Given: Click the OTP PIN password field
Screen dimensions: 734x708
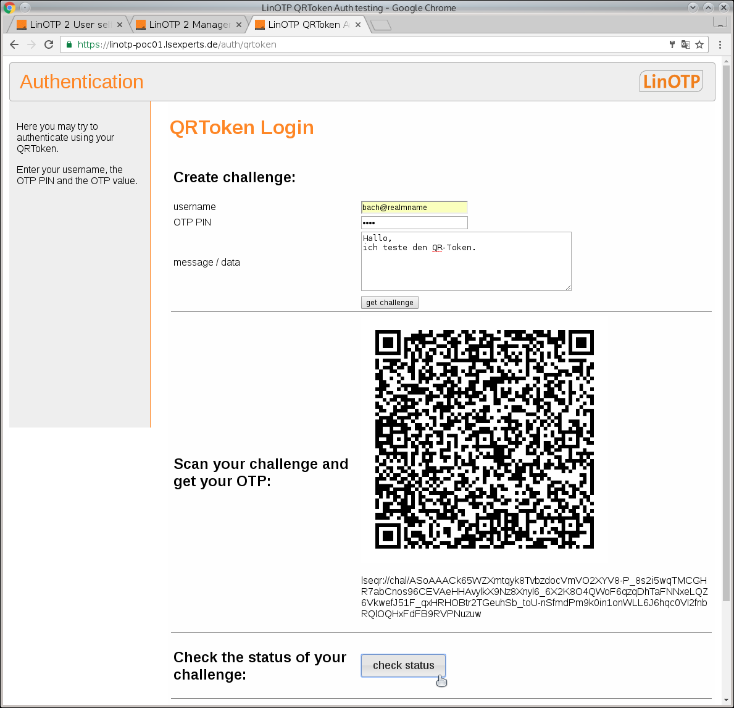Looking at the screenshot, I should 414,223.
